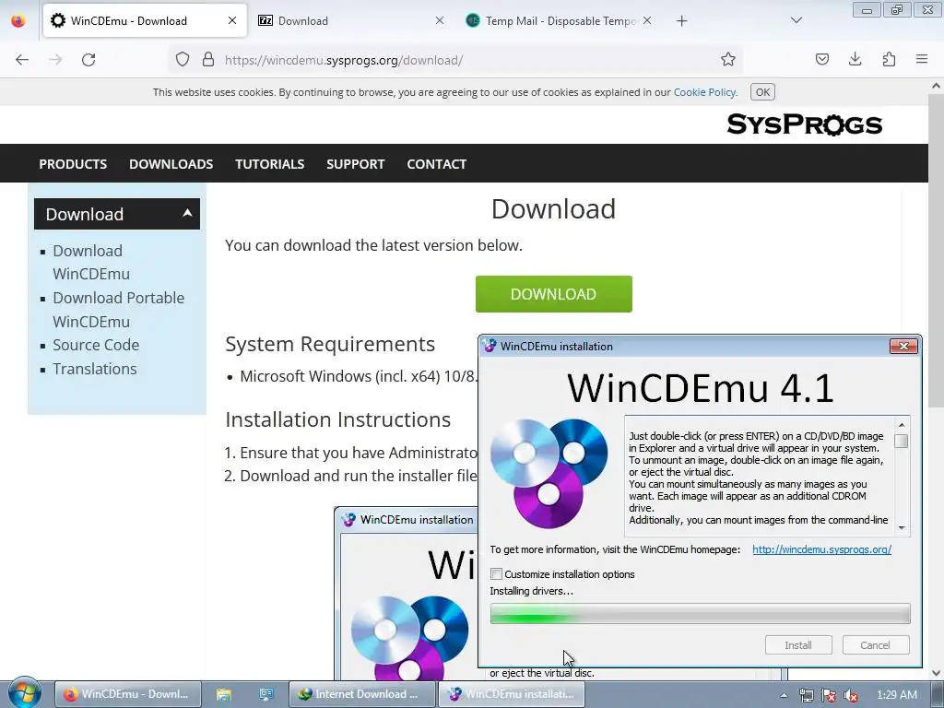This screenshot has width=944, height=708.
Task: Click the installation progress bar
Action: tap(700, 613)
